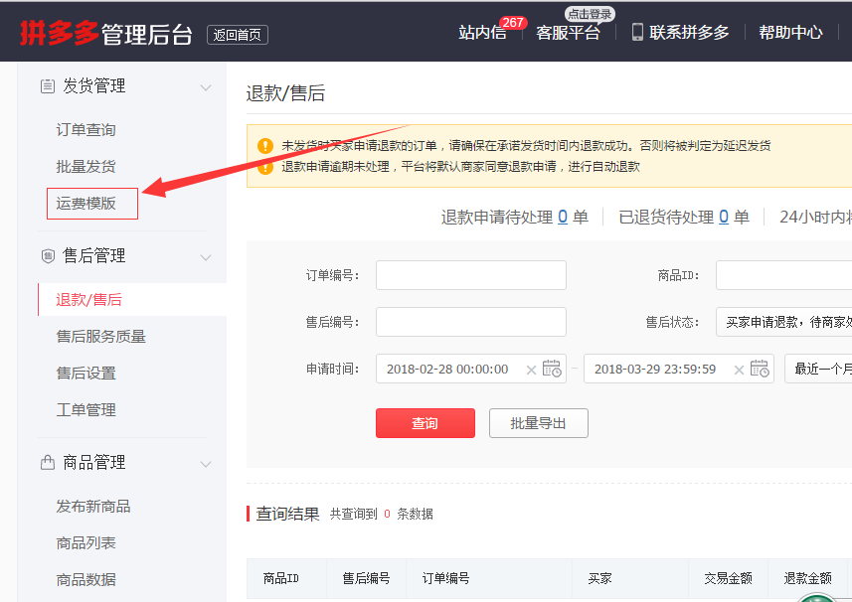Click the phone icon beside 联系拼多多
The height and width of the screenshot is (602, 852).
637,32
